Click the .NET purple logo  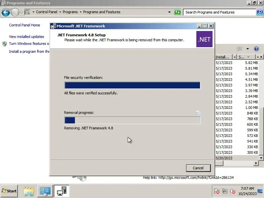pos(204,39)
